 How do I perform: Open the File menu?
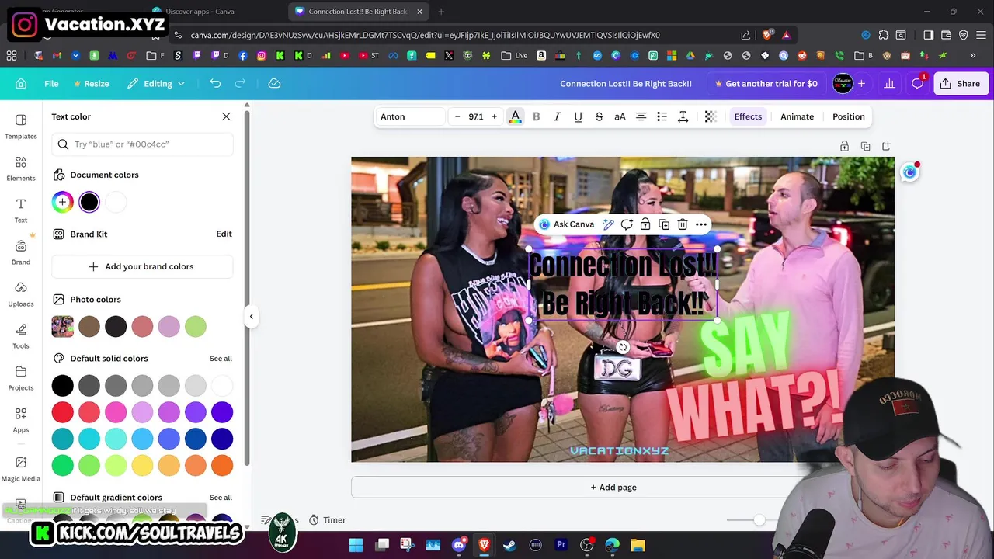coord(51,83)
